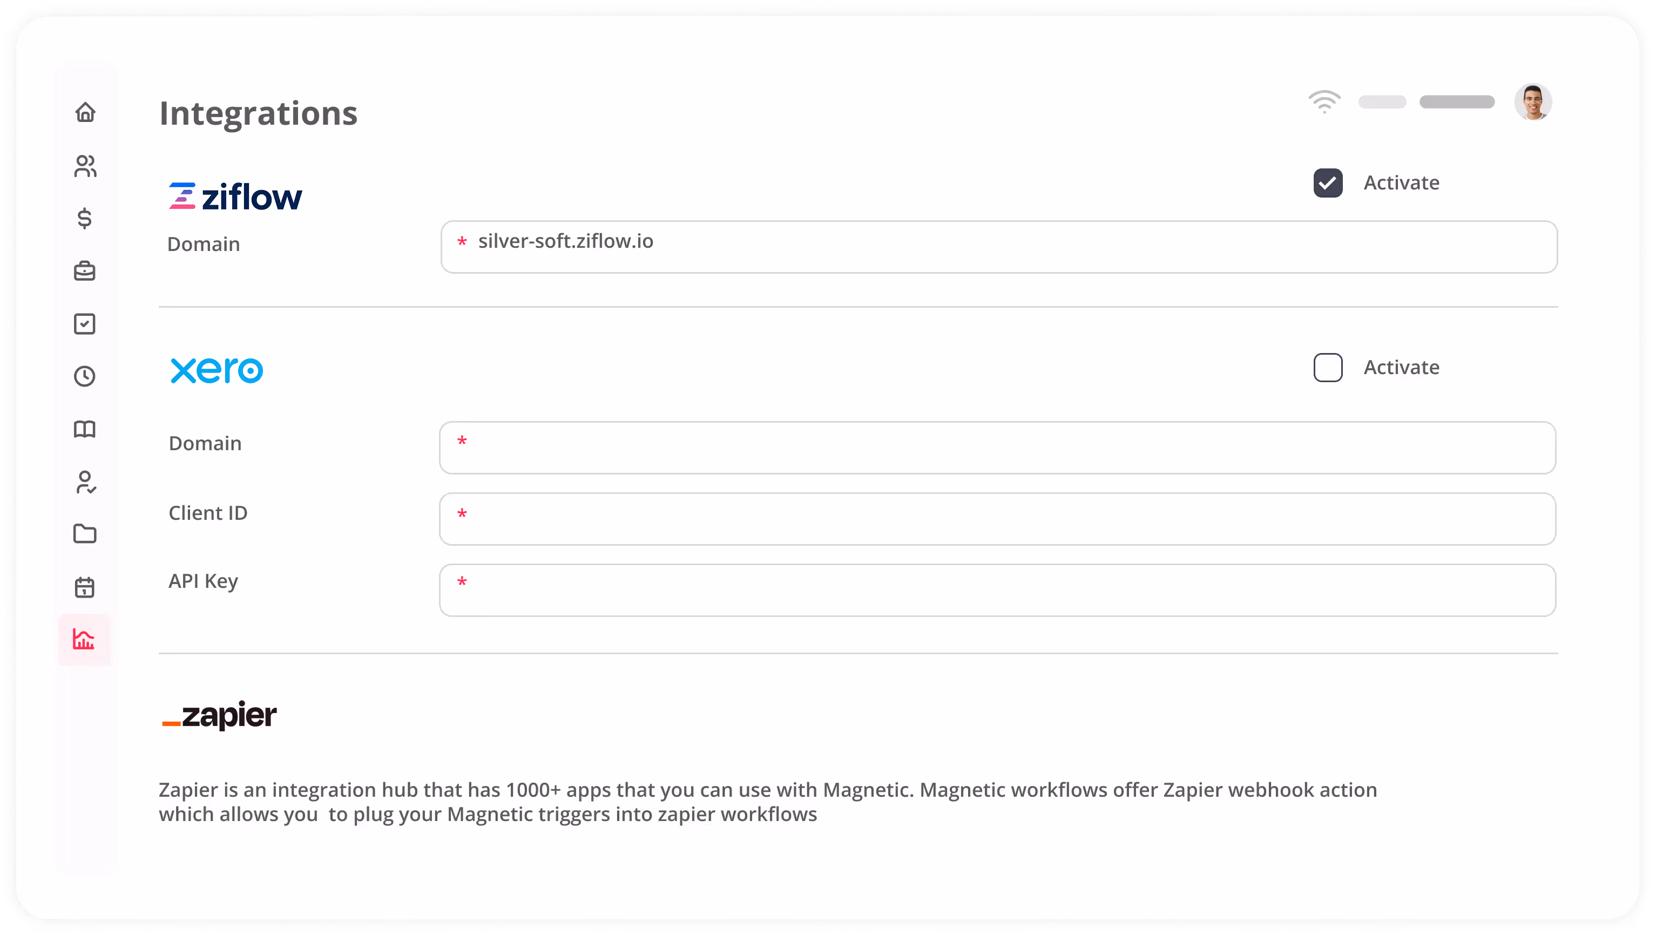Click the Ziflow Domain input field
The height and width of the screenshot is (936, 1656).
[x=999, y=247]
